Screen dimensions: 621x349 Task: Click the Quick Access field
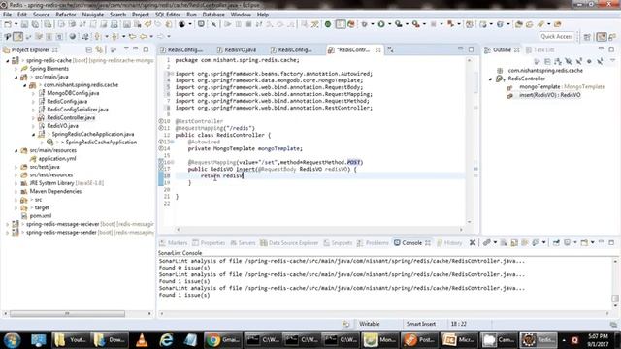(x=556, y=37)
